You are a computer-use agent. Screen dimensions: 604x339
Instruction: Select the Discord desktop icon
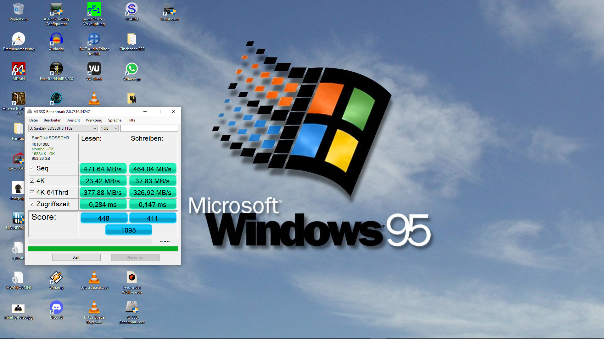pos(56,308)
